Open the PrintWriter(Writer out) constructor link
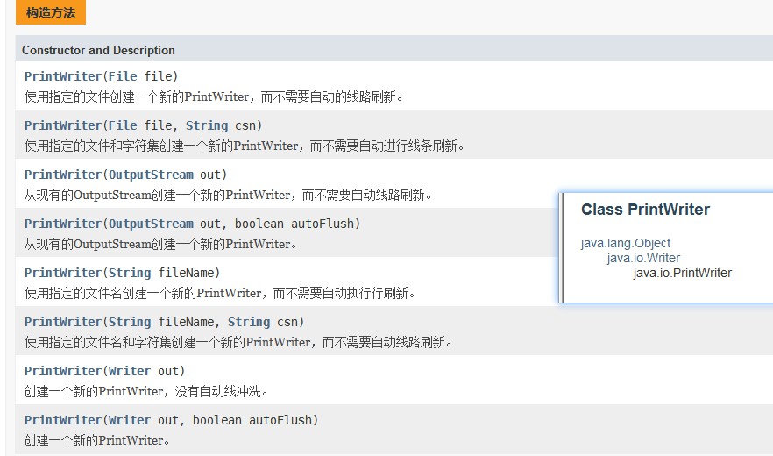 (62, 371)
